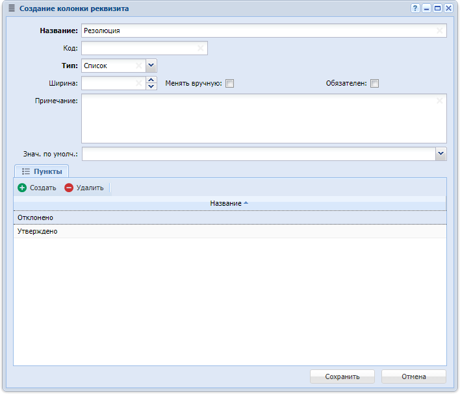Screen dimensions: 460x394
Task: Select the Утверждено row
Action: [230, 231]
